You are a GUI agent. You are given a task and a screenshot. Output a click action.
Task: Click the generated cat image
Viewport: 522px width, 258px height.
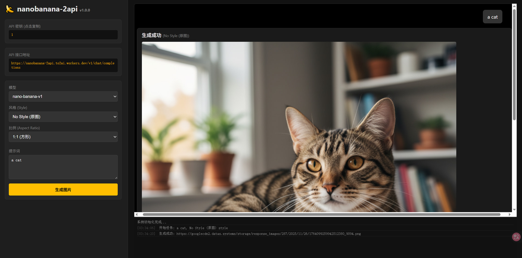pos(299,127)
